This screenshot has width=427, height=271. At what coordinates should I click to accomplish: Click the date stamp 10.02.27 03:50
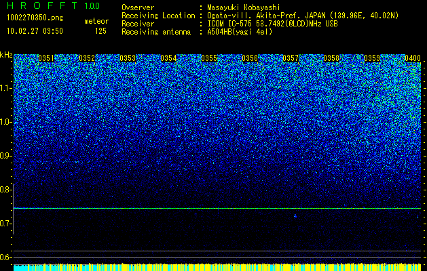click(x=35, y=31)
